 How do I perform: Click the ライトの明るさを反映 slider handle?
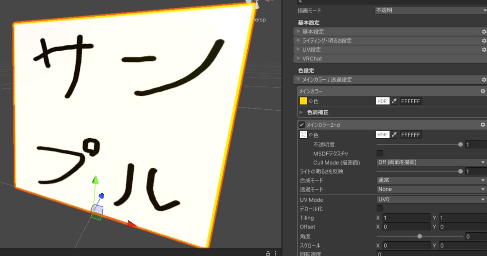click(x=460, y=171)
